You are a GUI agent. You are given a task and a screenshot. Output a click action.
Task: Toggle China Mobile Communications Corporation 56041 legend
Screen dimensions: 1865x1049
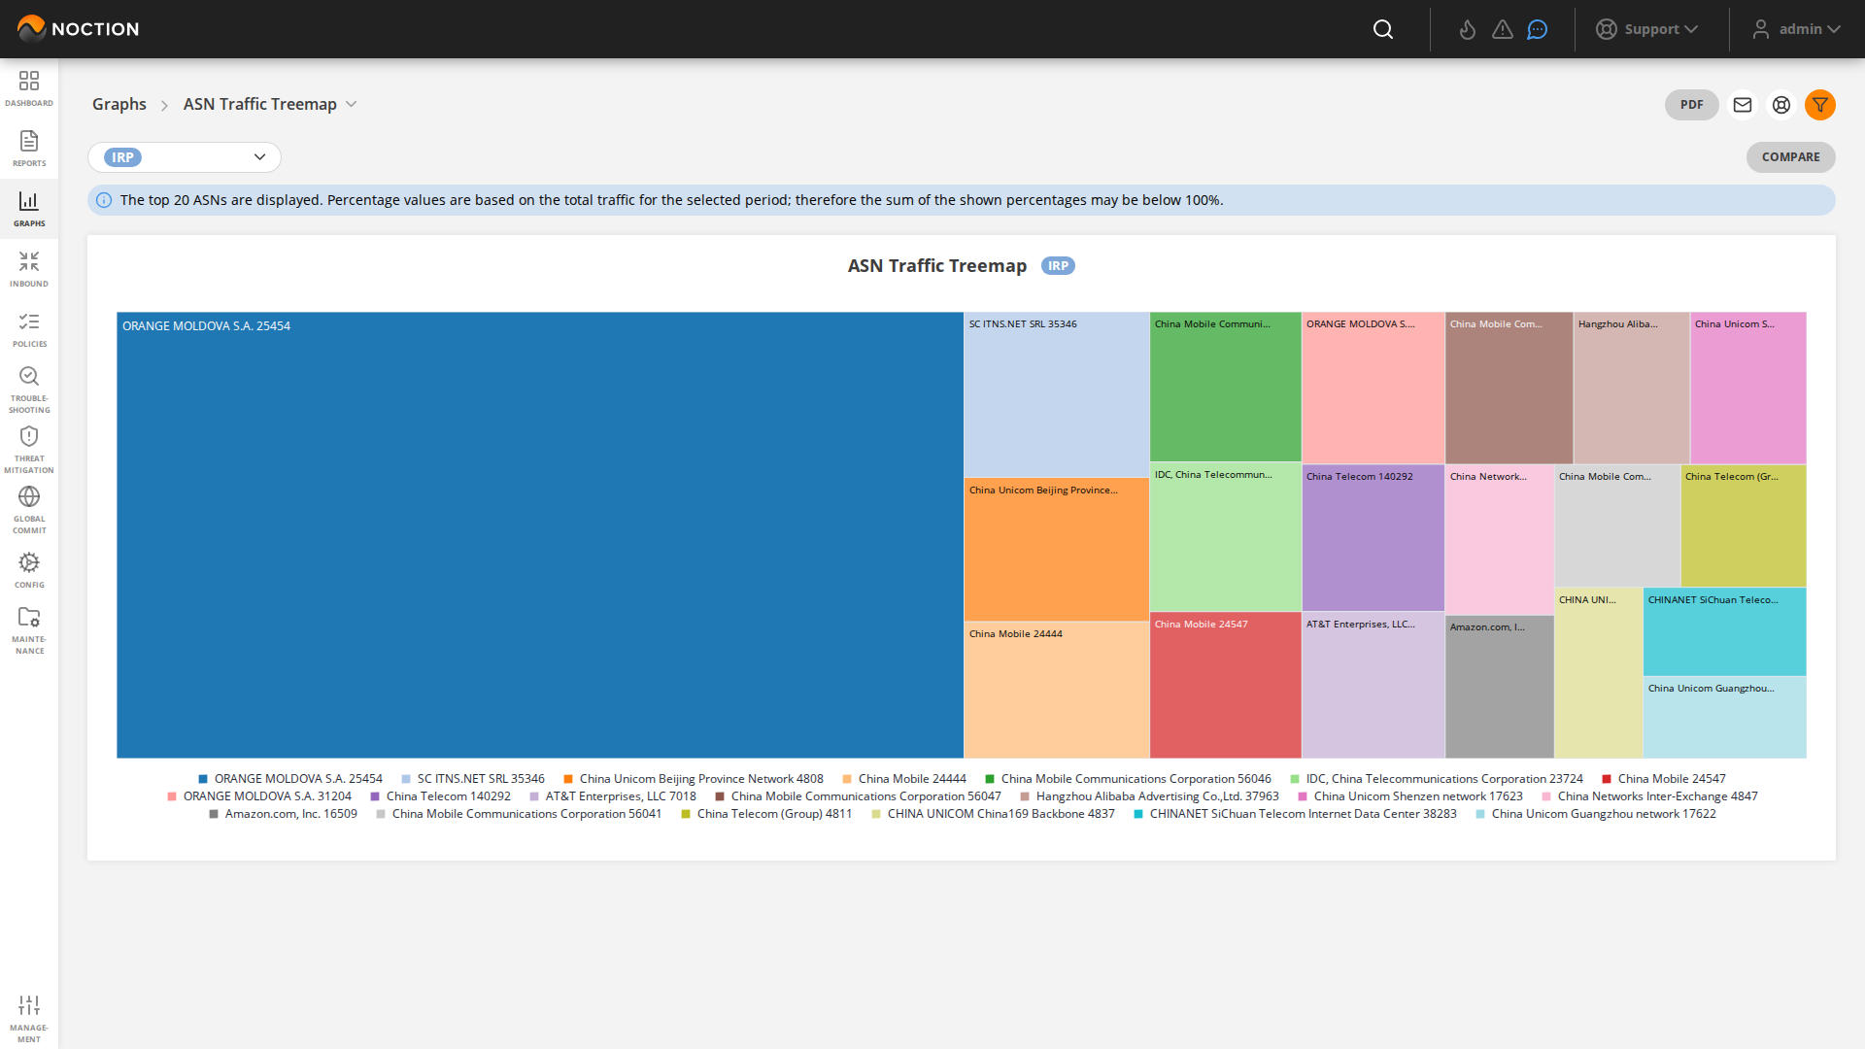tap(519, 814)
